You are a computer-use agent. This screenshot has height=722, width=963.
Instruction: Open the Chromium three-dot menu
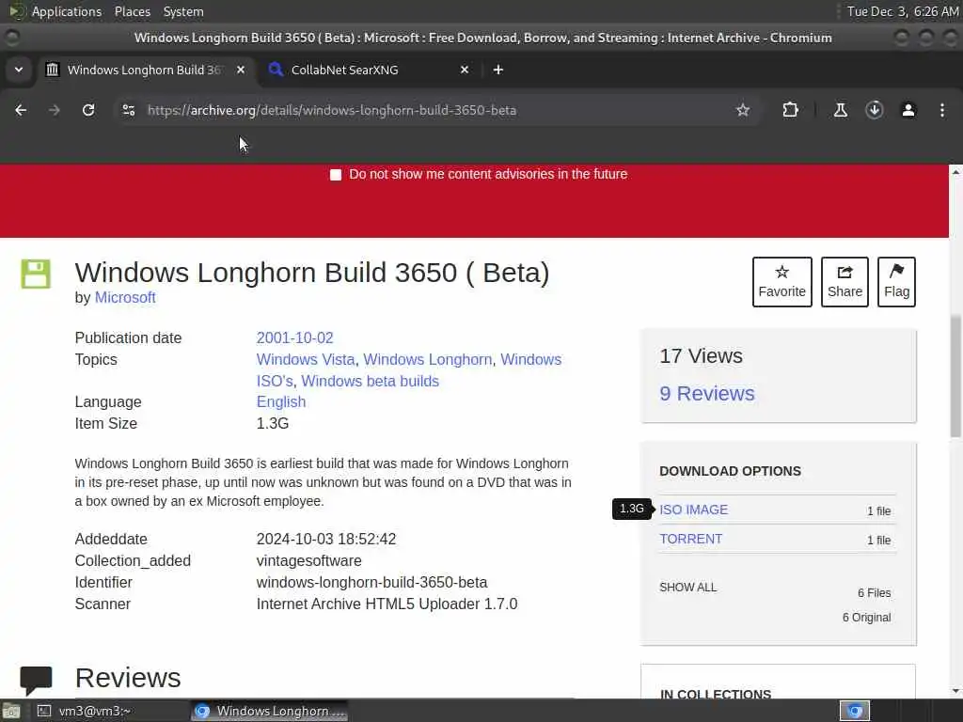point(942,110)
